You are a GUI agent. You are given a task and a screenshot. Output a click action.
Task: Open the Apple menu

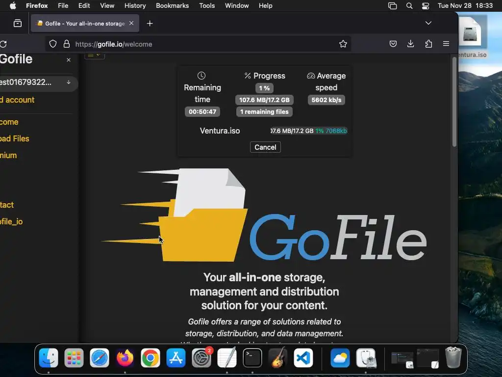click(x=13, y=5)
